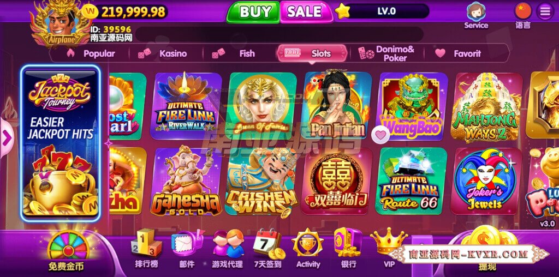Viewport: 559px width, 277px height.
Task: Open the Activity trophy icon
Action: tap(307, 244)
